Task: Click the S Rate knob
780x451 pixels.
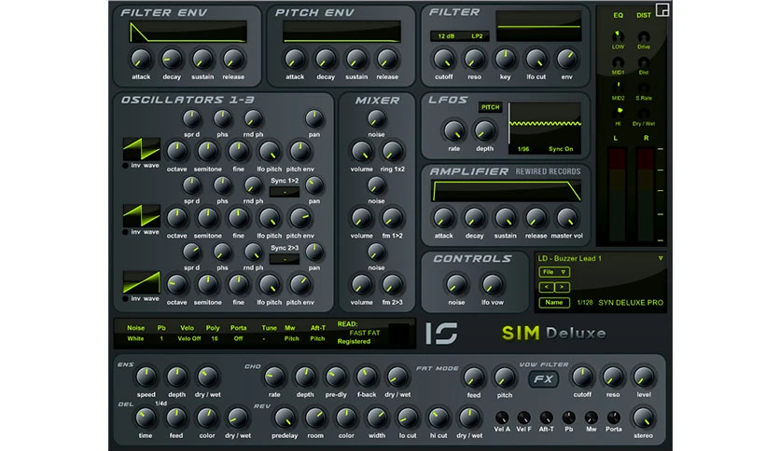Action: tap(644, 88)
